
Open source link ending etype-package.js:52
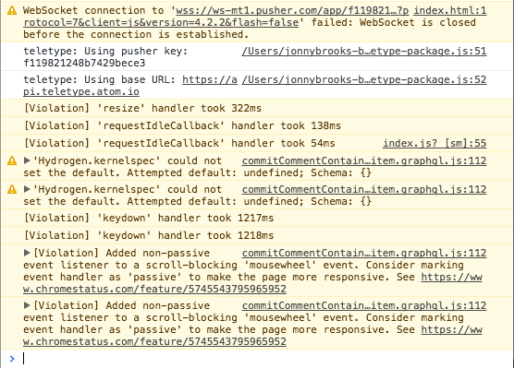364,80
